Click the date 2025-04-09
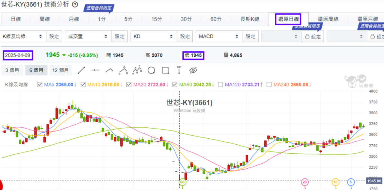The height and width of the screenshot is (190, 384). pos(18,55)
